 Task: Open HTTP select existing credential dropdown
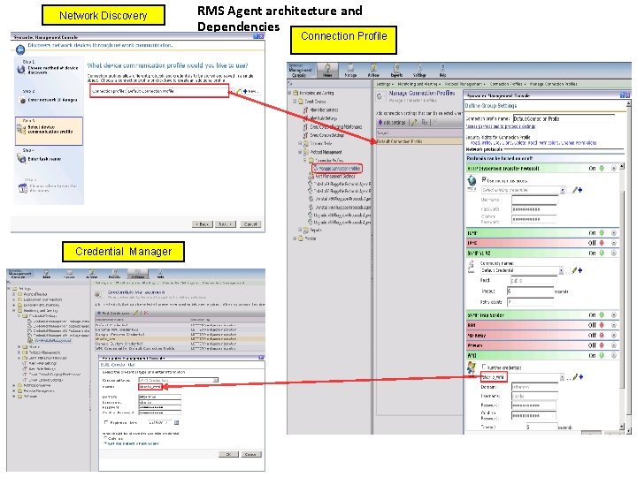tap(563, 190)
